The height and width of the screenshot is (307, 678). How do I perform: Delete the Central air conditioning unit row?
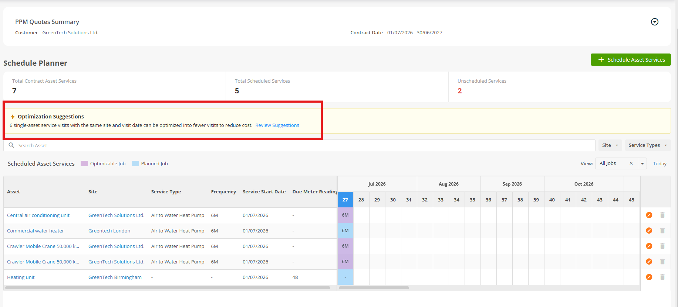(x=662, y=215)
